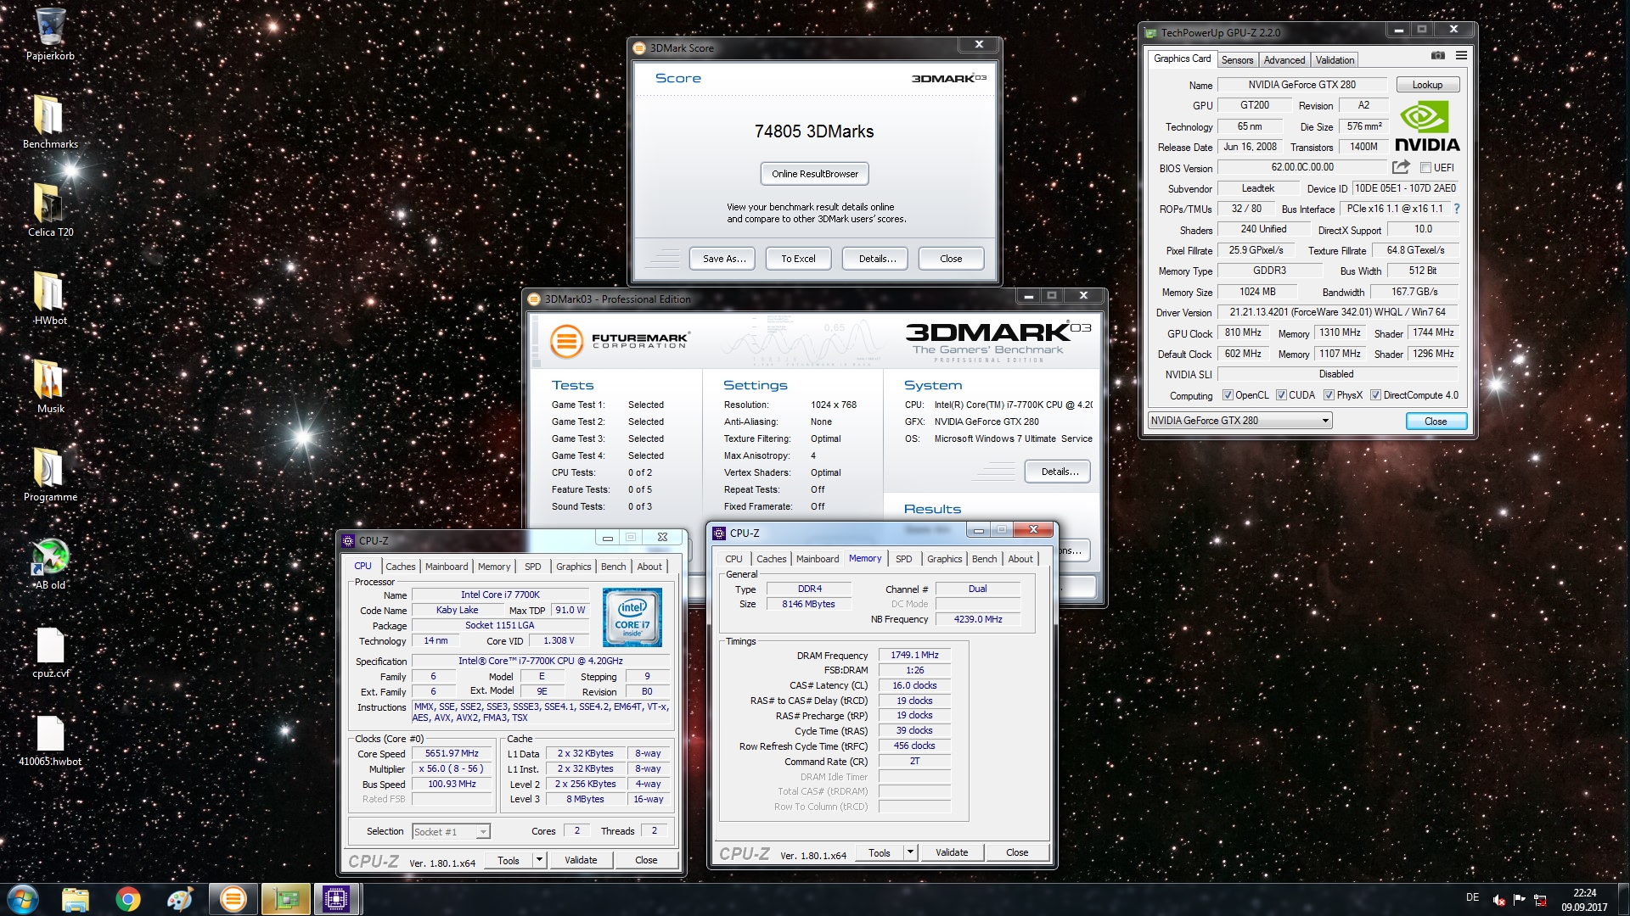The width and height of the screenshot is (1630, 916).
Task: Click the Core Speed value 5651.97 MHz
Action: coord(452,754)
